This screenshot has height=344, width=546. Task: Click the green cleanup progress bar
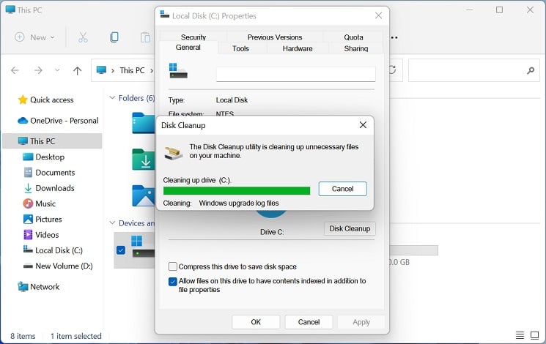point(237,190)
